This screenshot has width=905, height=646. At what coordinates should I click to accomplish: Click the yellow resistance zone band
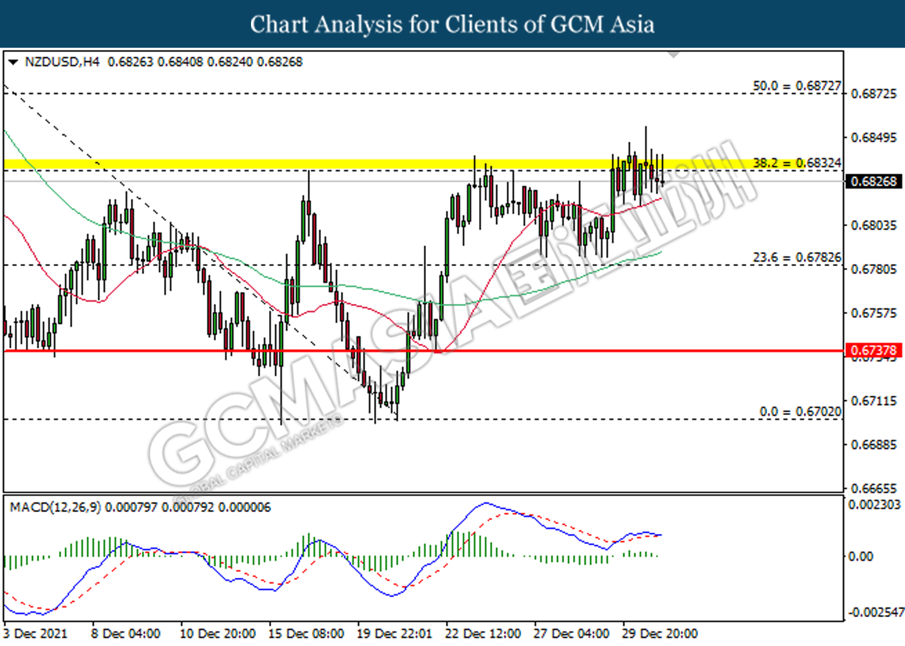[x=424, y=164]
